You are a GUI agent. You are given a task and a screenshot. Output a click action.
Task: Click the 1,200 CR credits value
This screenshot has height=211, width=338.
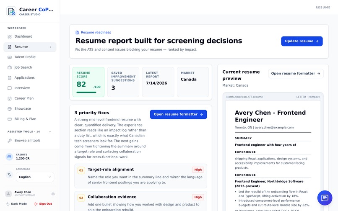point(23,159)
